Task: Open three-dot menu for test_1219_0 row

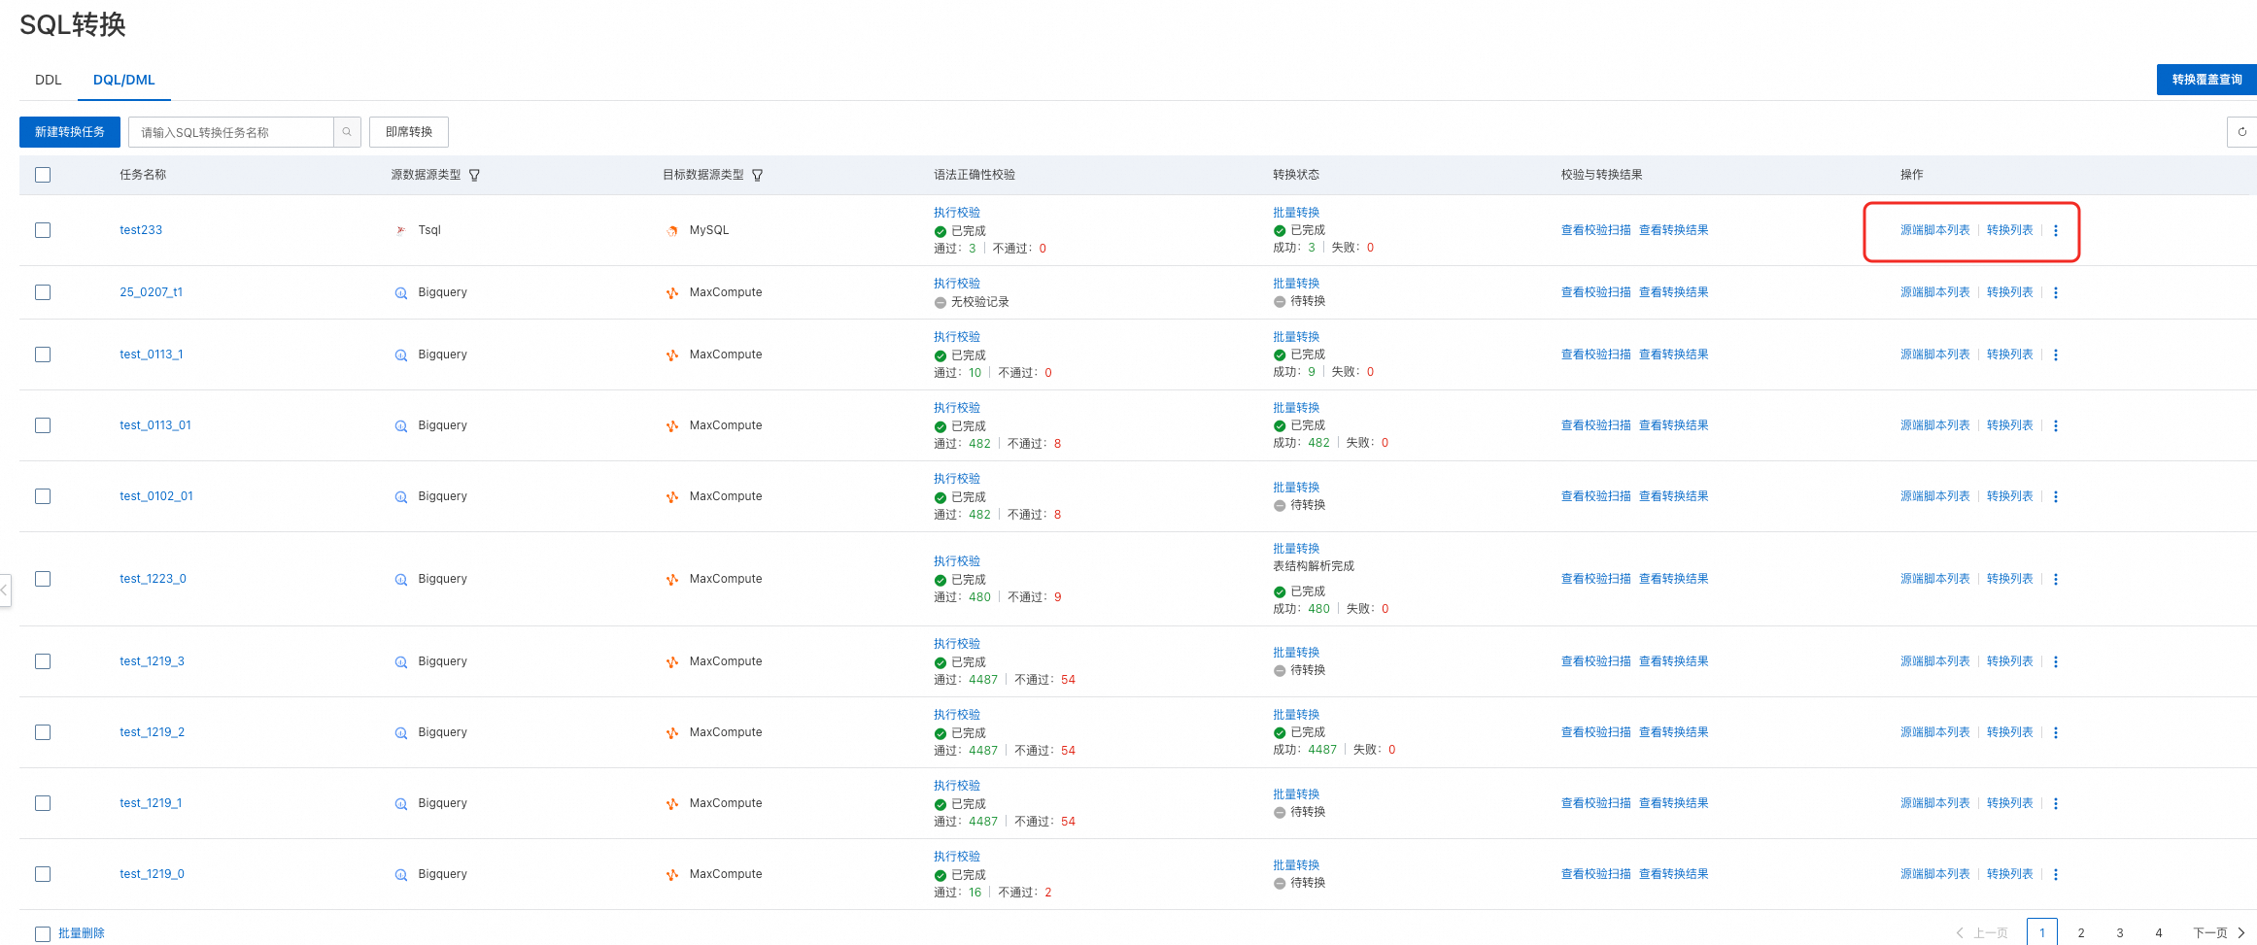Action: coord(2056,874)
